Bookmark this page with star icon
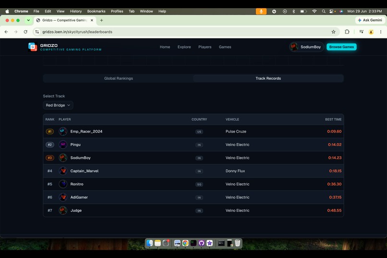387x258 pixels. [x=333, y=32]
